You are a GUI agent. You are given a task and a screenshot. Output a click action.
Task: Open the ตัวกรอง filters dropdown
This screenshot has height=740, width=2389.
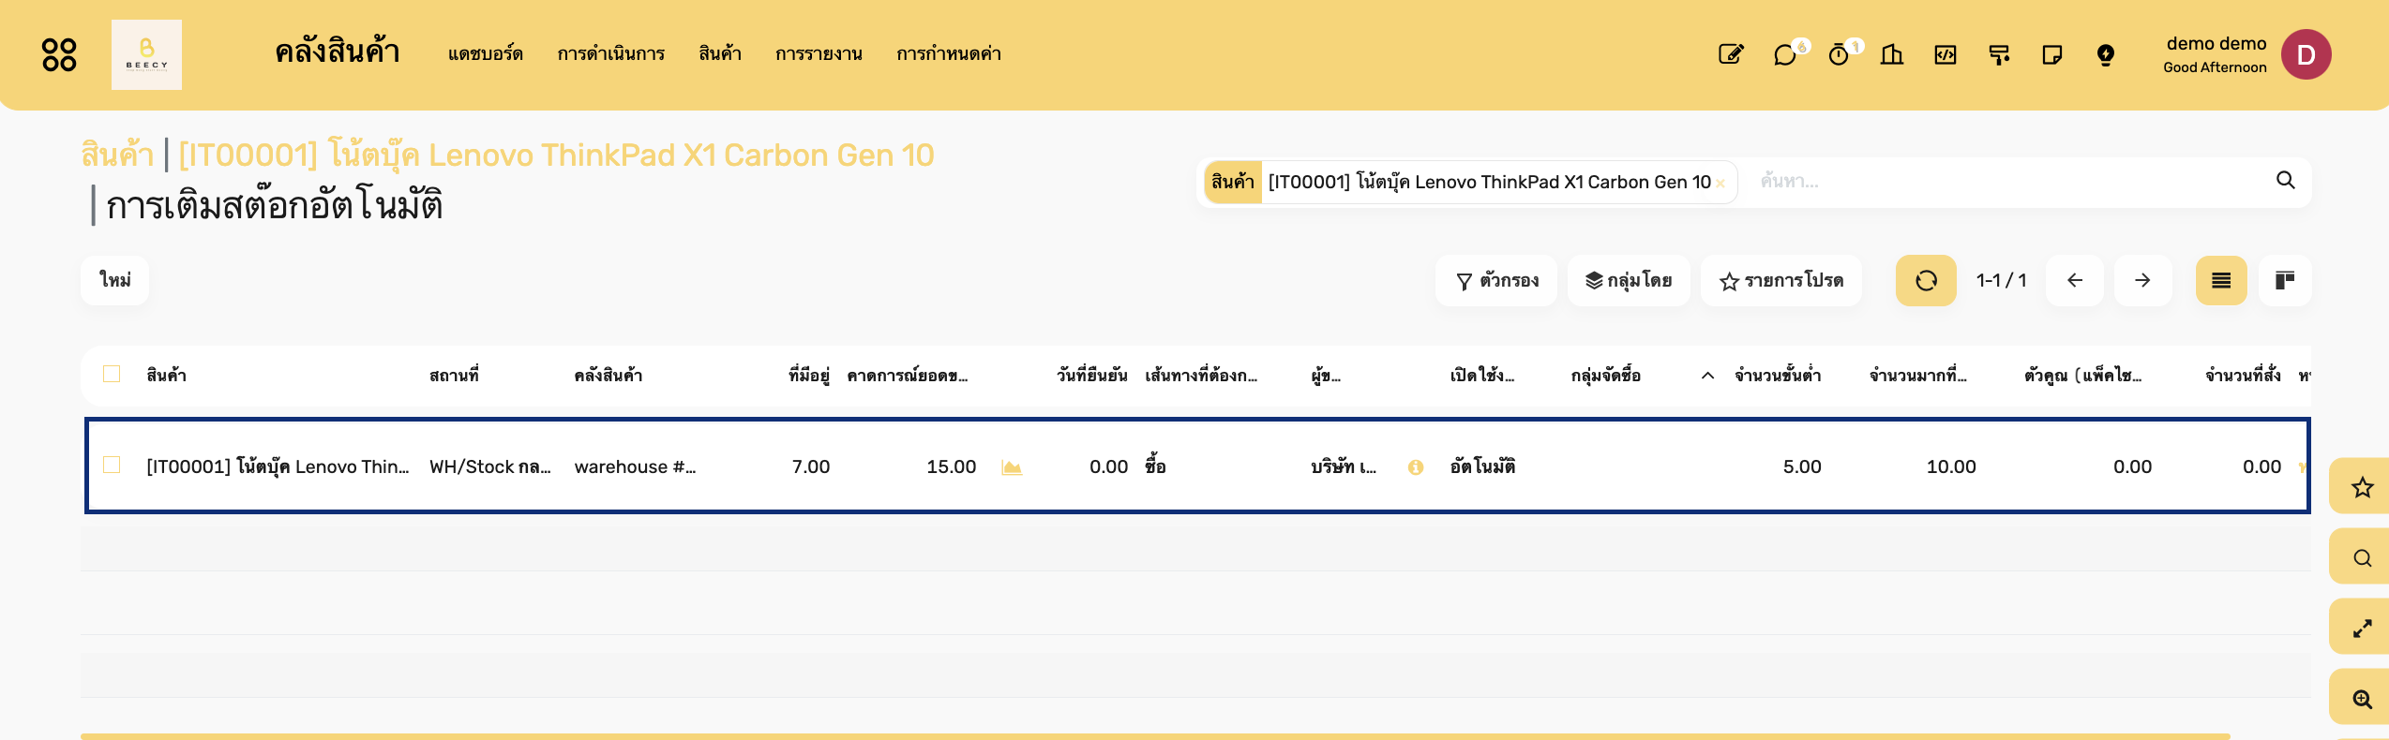(x=1496, y=280)
